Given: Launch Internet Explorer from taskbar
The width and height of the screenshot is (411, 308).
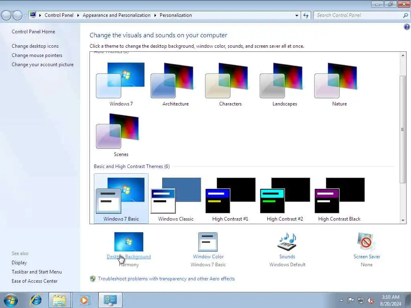Looking at the screenshot, I should pos(36,300).
